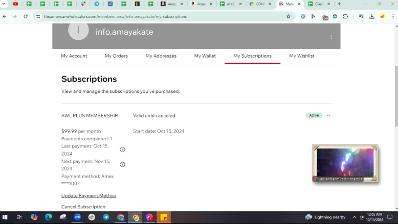Screen dimensions: 398x224
Task: Click the floating video call thumbnail
Action: point(345,163)
